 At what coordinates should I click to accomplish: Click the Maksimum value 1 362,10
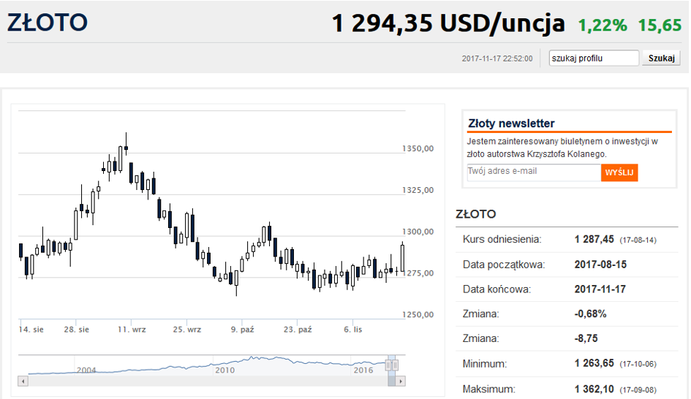point(594,389)
